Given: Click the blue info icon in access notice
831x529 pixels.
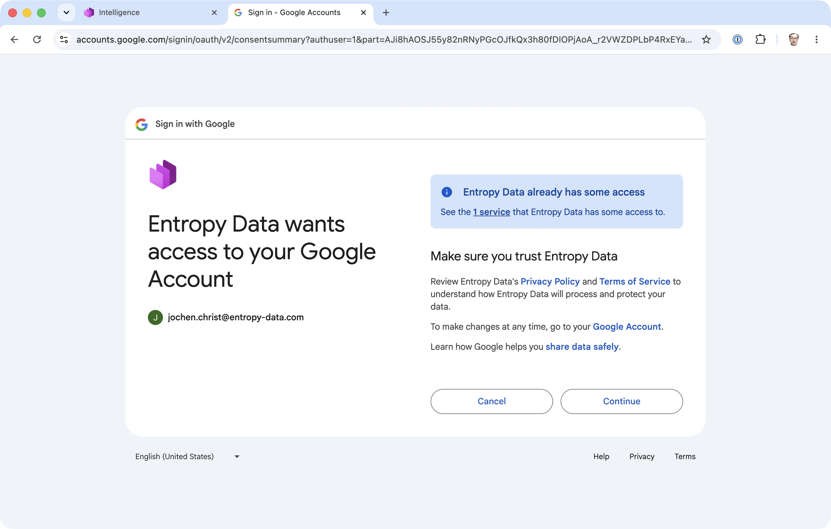Looking at the screenshot, I should [x=447, y=192].
